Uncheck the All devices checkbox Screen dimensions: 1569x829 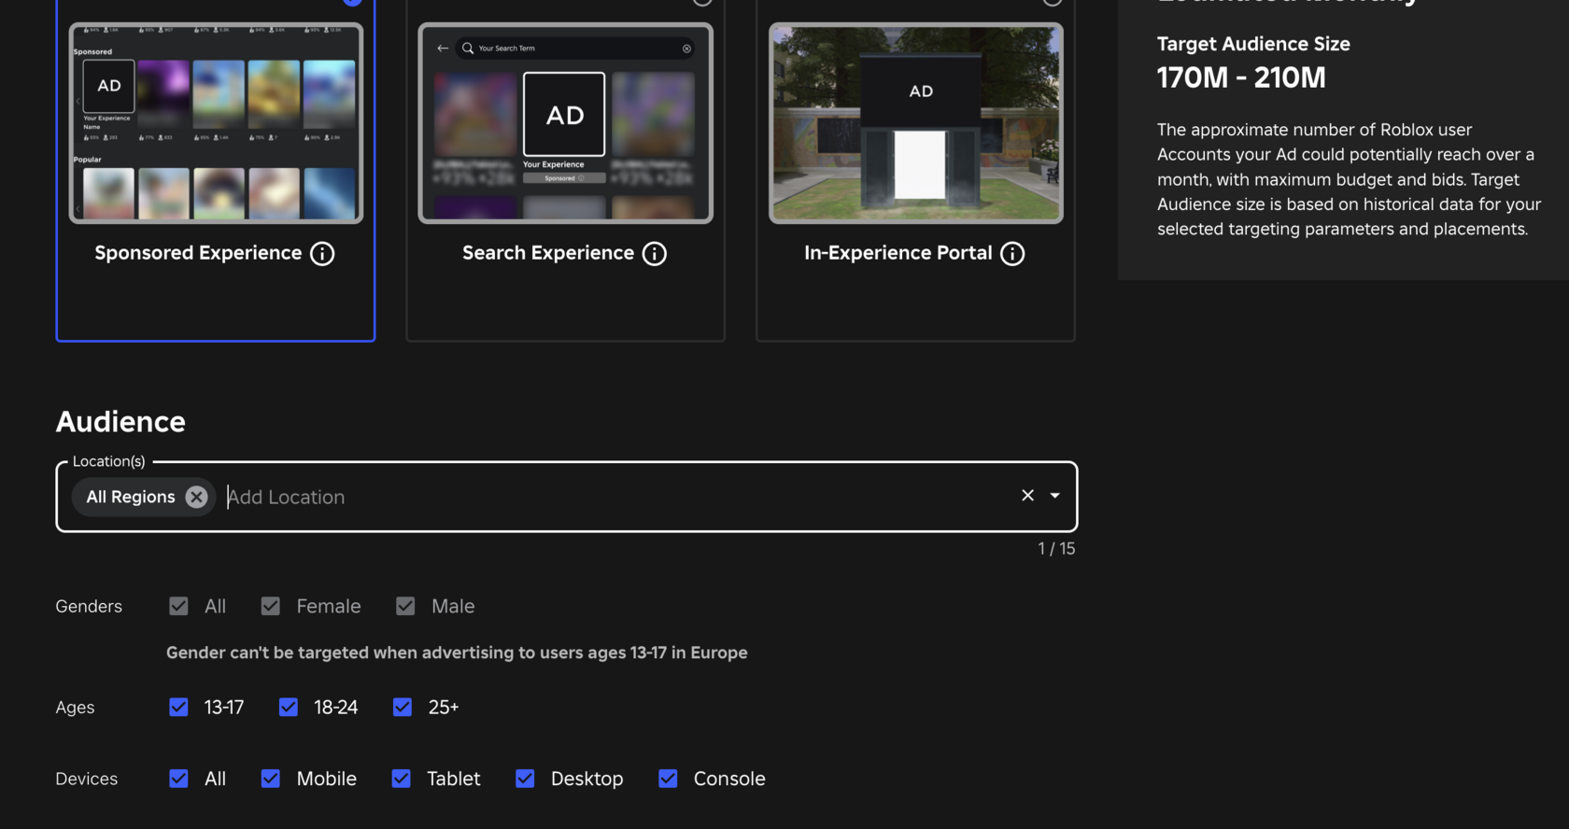(178, 779)
